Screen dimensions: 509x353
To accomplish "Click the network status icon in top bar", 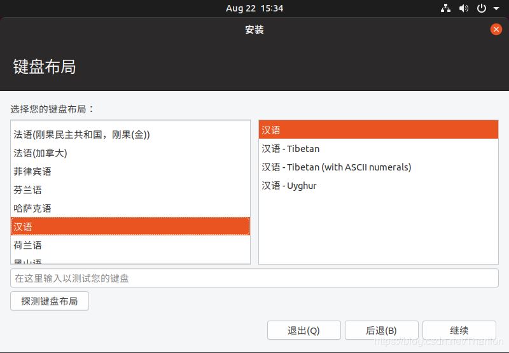I will [x=445, y=8].
